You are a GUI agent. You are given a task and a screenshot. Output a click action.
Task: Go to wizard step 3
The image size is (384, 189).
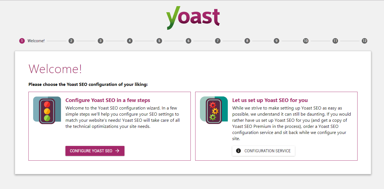tap(101, 41)
